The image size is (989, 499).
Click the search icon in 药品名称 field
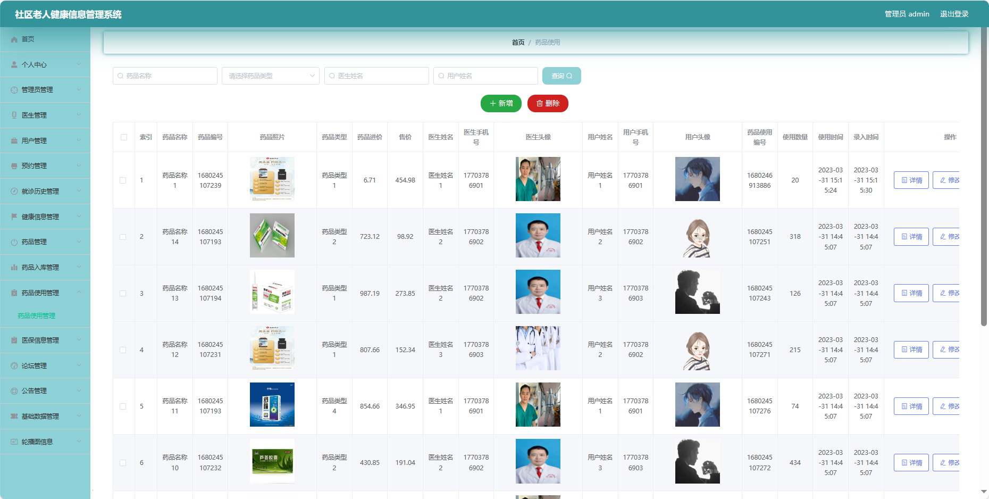click(x=121, y=76)
